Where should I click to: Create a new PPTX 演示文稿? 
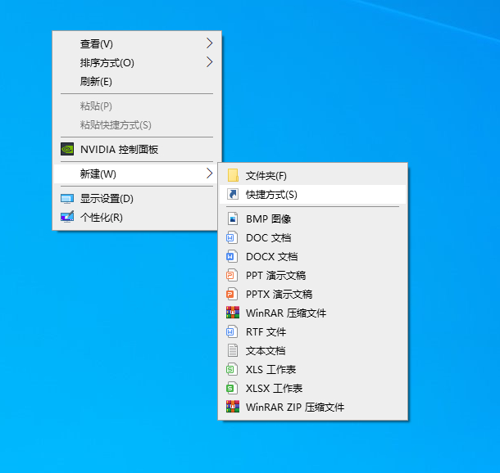[x=312, y=294]
